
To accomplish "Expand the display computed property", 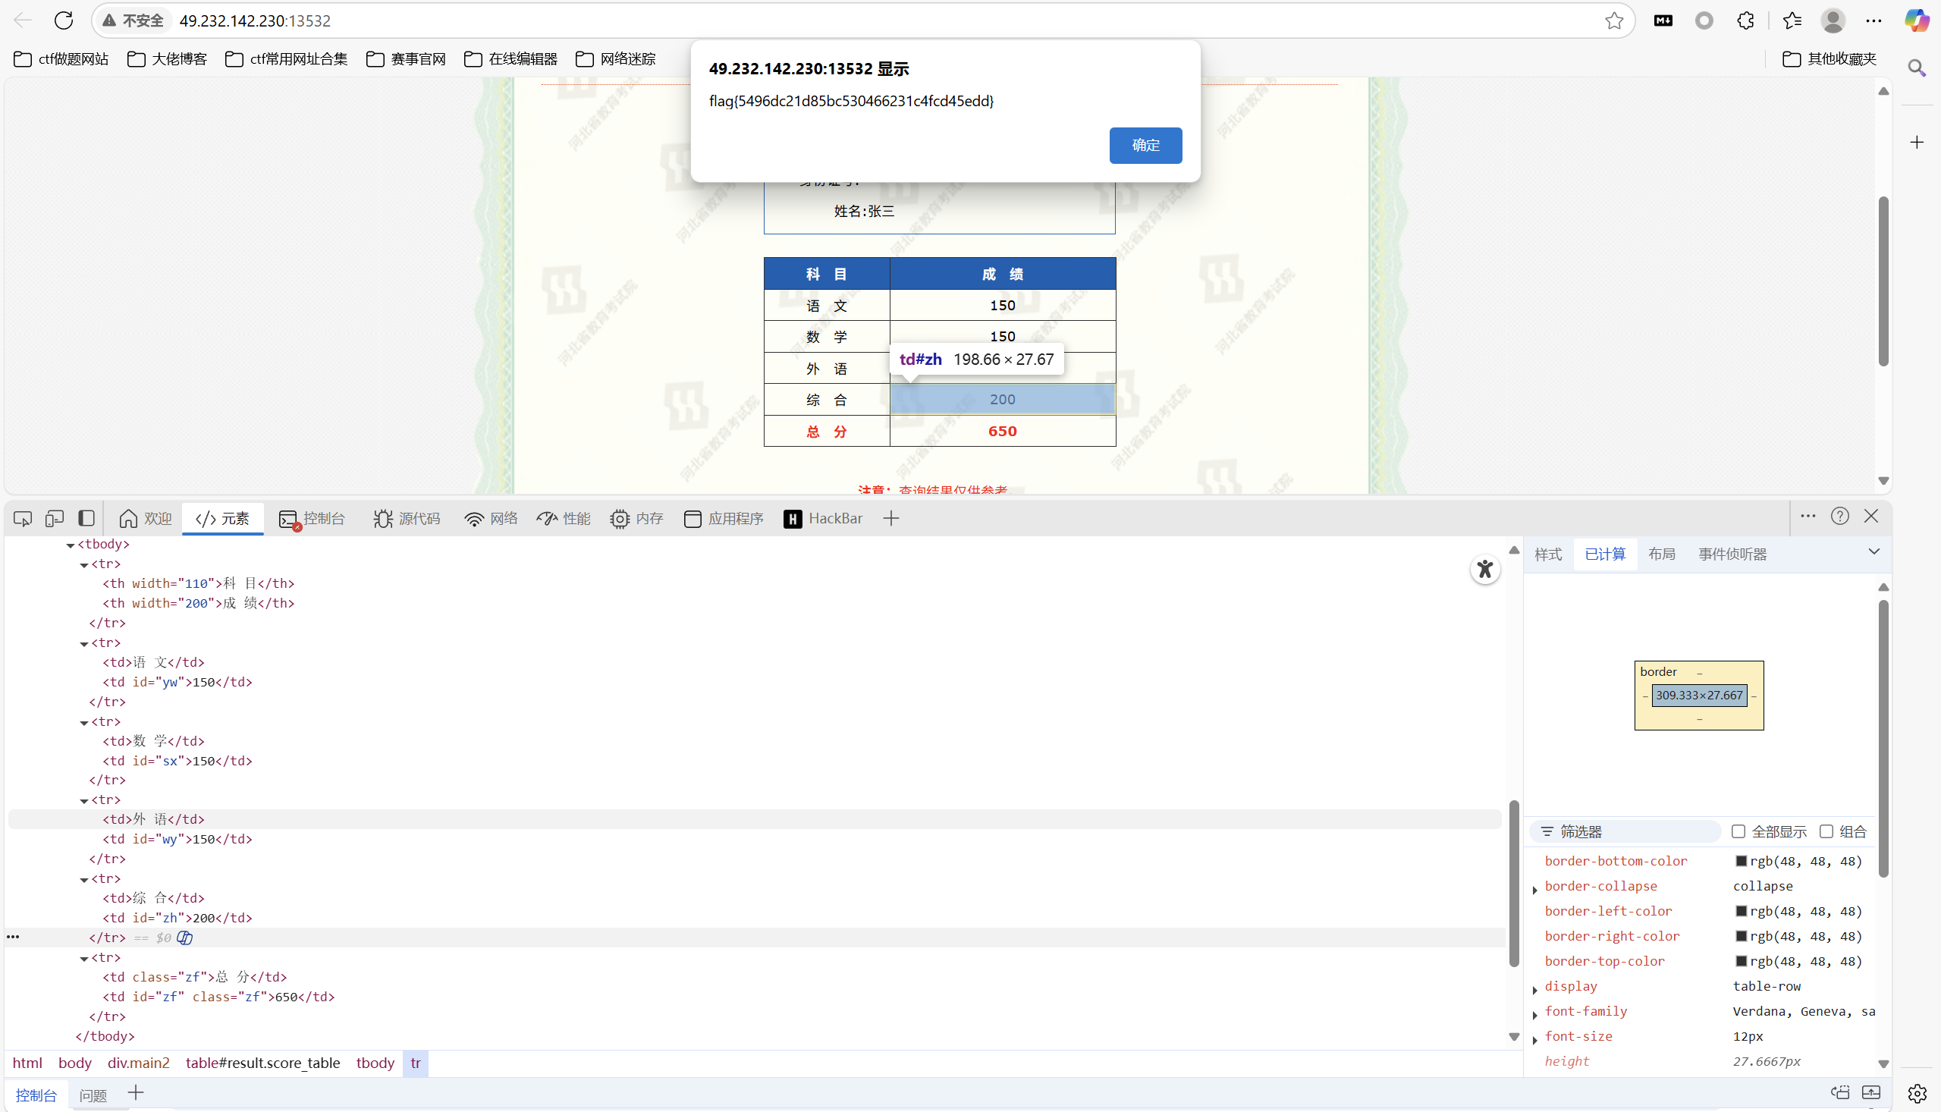I will (1534, 990).
